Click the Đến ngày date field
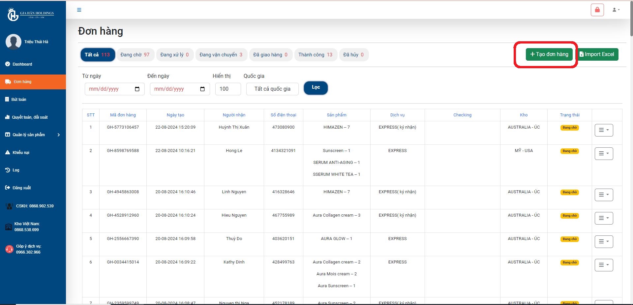633x305 pixels. point(180,89)
